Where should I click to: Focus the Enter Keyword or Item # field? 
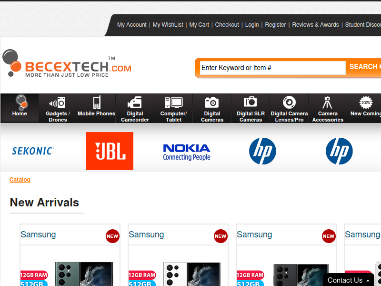coord(272,68)
